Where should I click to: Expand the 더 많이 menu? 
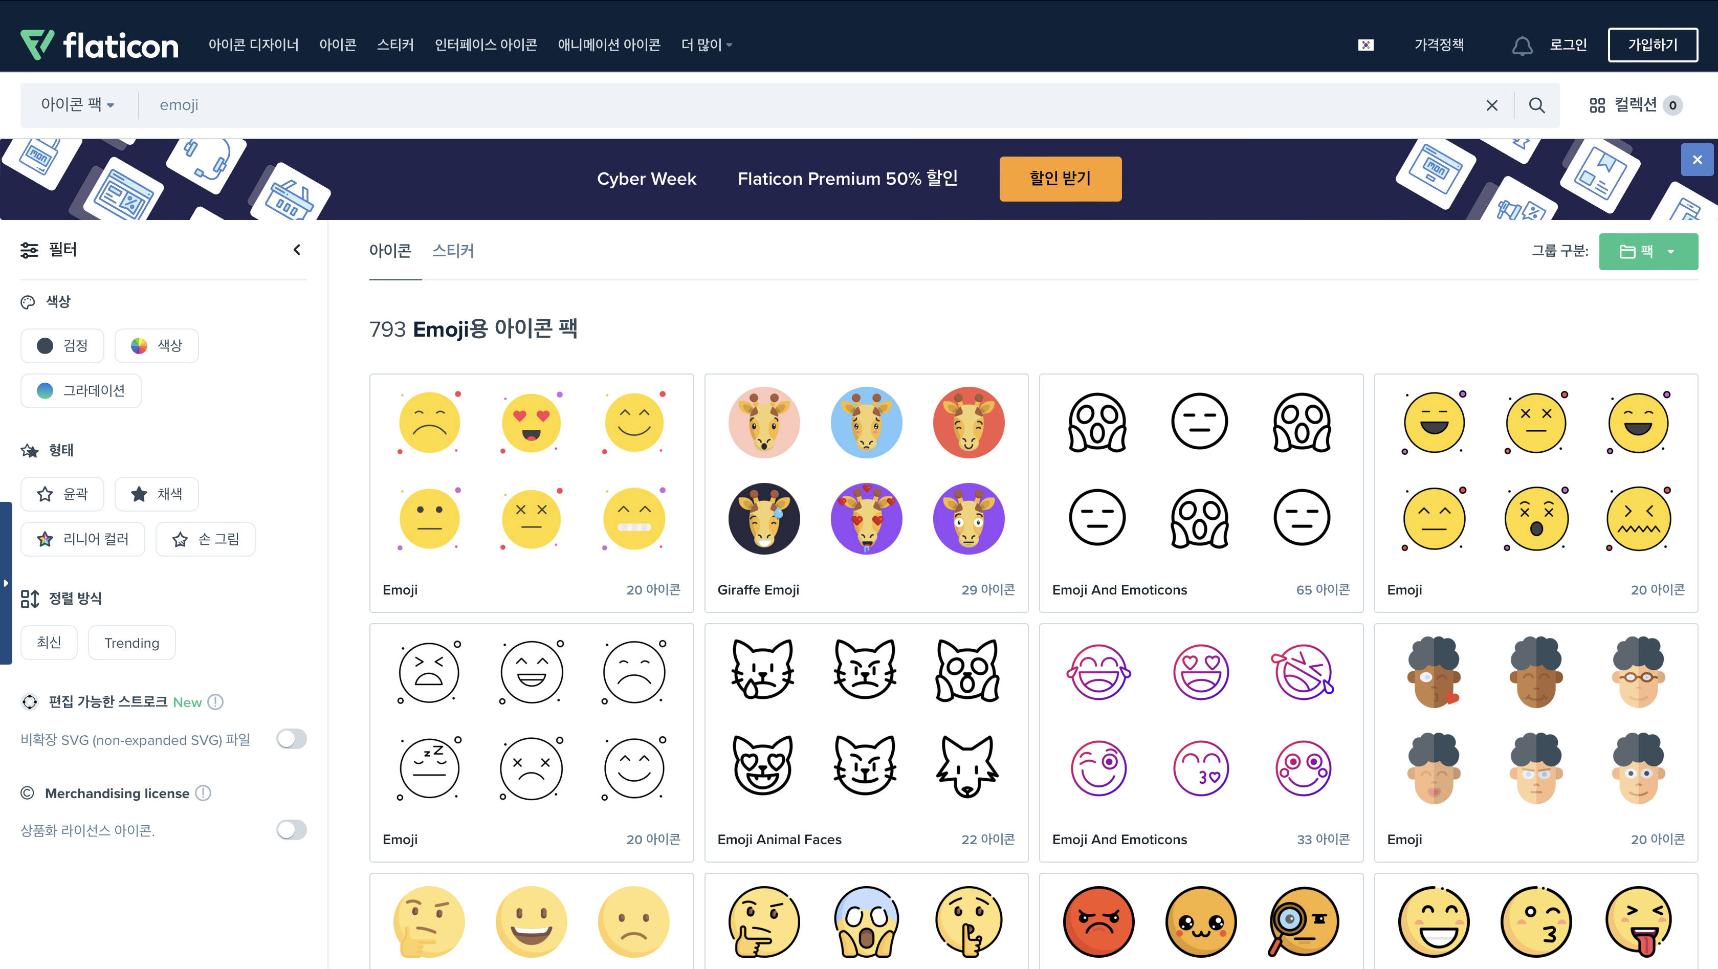706,45
